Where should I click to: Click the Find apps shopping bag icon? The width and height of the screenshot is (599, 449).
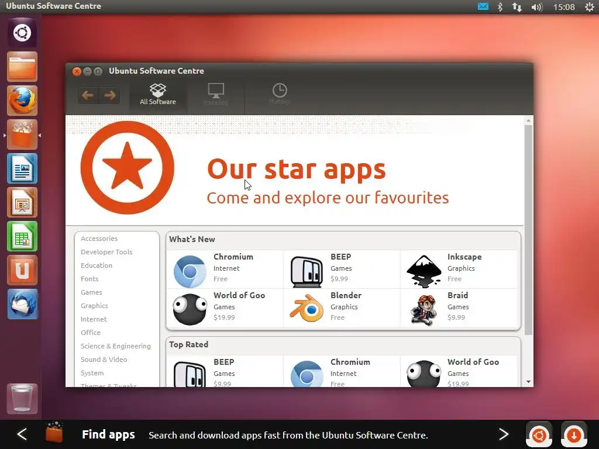54,432
